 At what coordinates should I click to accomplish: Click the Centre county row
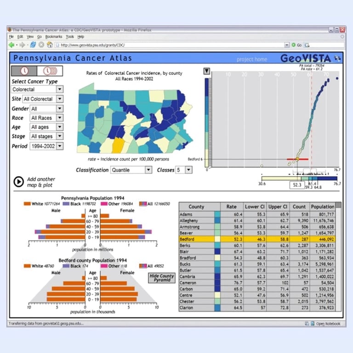[257, 295]
